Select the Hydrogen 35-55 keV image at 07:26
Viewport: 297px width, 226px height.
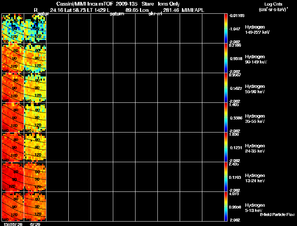[13, 117]
